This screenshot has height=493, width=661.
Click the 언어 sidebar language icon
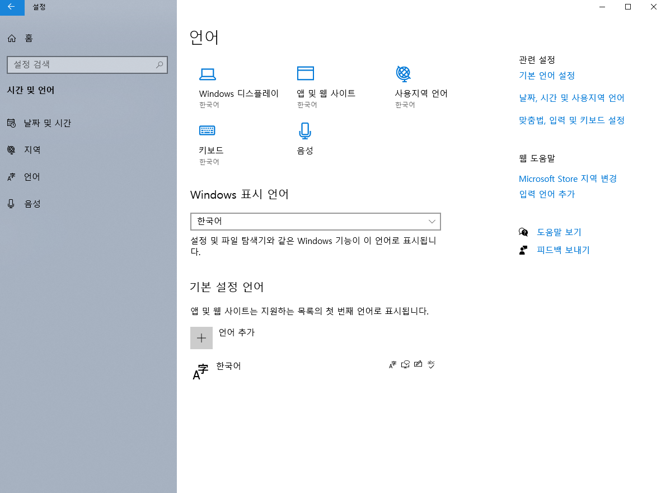(x=11, y=177)
